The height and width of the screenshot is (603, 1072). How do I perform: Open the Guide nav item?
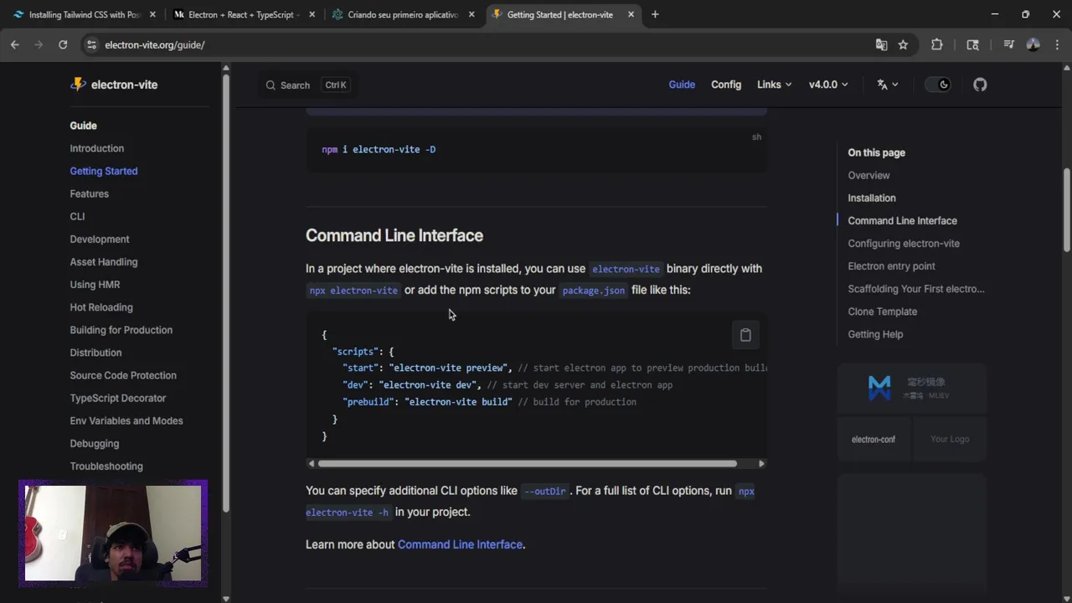click(682, 85)
